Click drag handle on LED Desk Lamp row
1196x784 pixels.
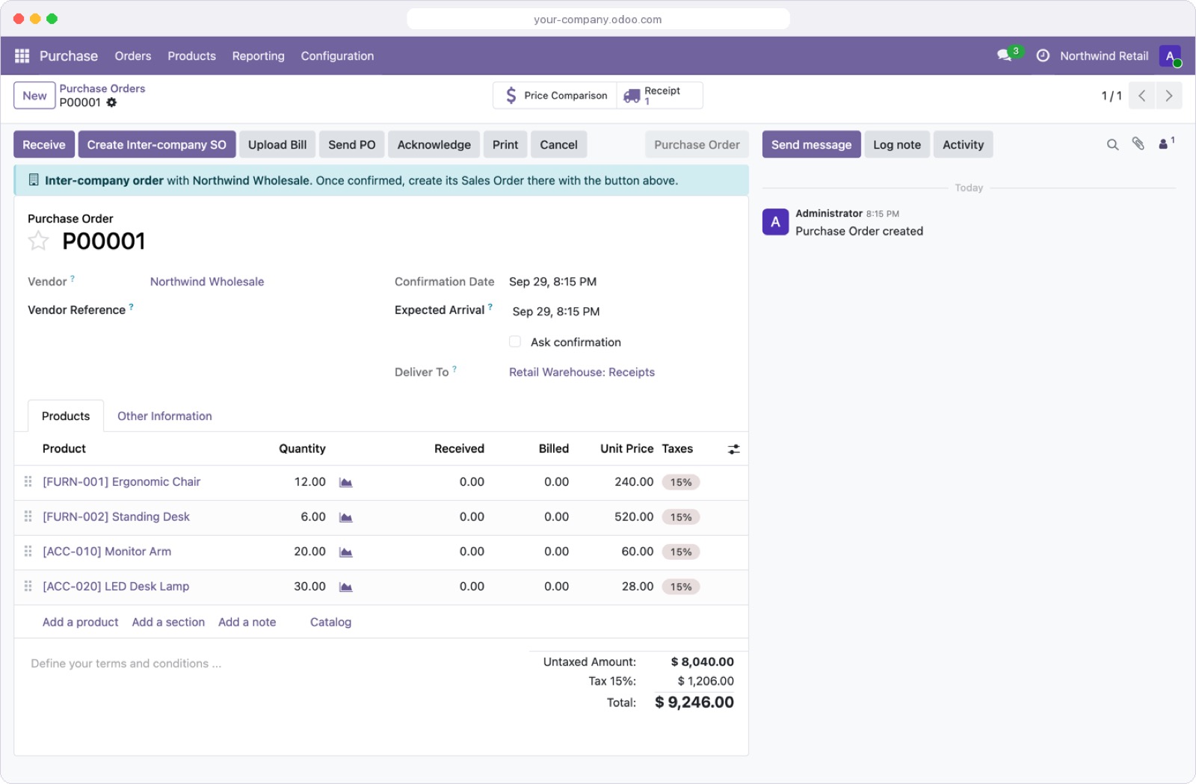coord(28,587)
